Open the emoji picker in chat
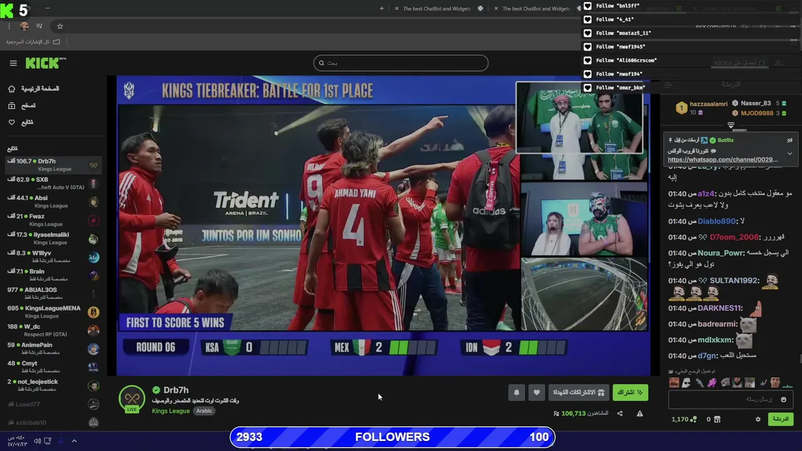 (x=783, y=400)
